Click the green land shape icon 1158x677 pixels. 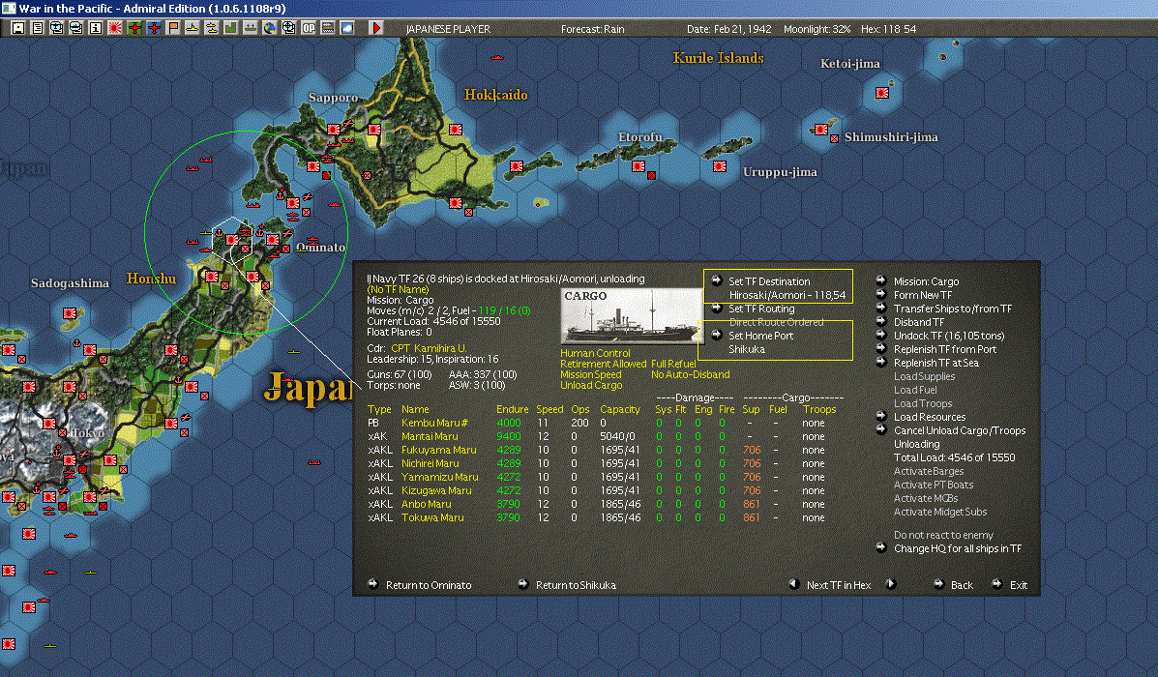pyautogui.click(x=230, y=28)
